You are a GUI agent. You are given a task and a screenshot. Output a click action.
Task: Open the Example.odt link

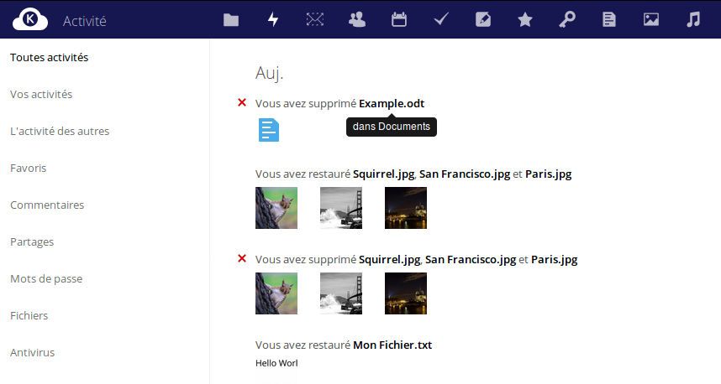pos(392,104)
